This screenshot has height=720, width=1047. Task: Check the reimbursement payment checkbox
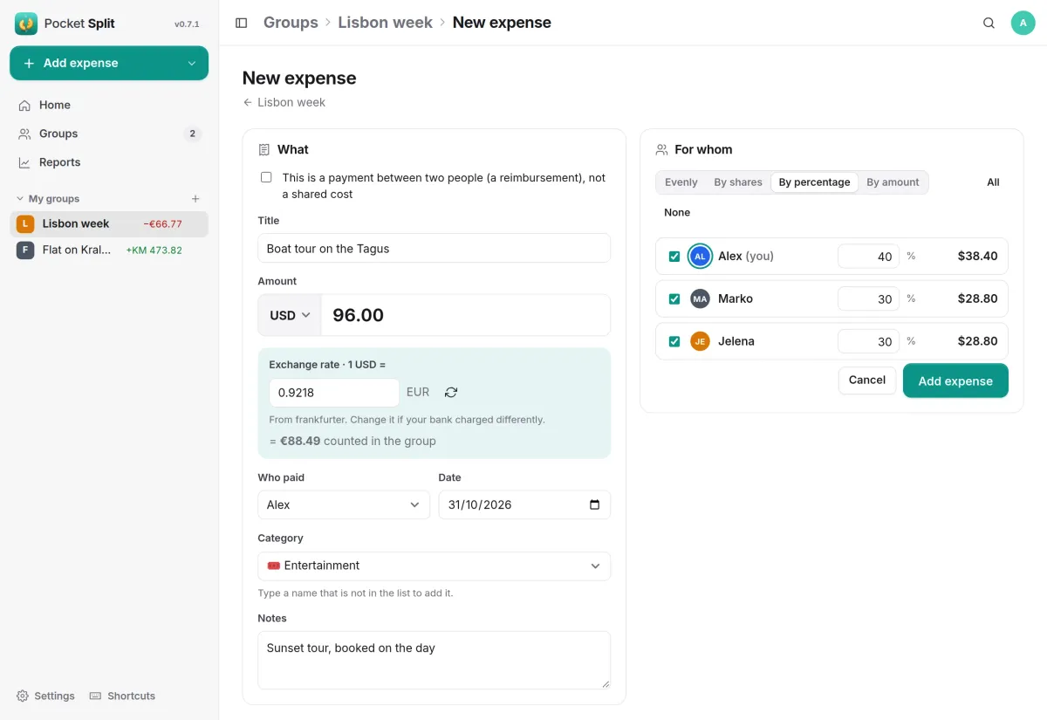[266, 177]
